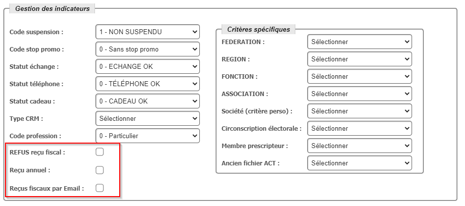The image size is (465, 206).
Task: Expand the REGION select list
Action: 359,59
